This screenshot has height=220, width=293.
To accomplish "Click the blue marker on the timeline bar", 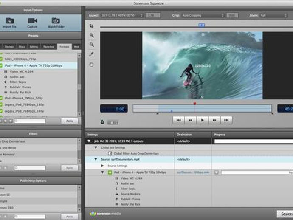I will point(172,111).
